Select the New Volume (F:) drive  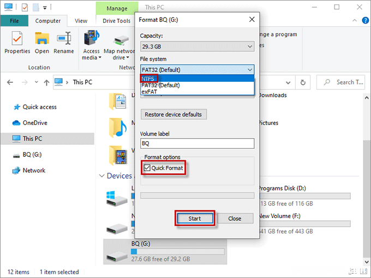click(305, 223)
